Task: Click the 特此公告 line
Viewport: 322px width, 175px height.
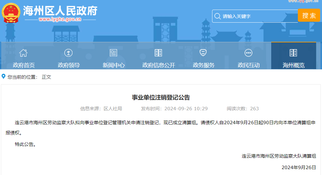Action: tap(26, 144)
